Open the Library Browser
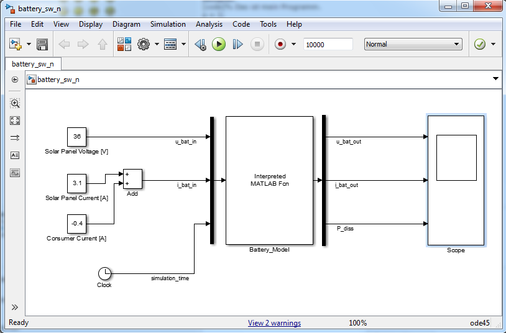 tap(124, 44)
